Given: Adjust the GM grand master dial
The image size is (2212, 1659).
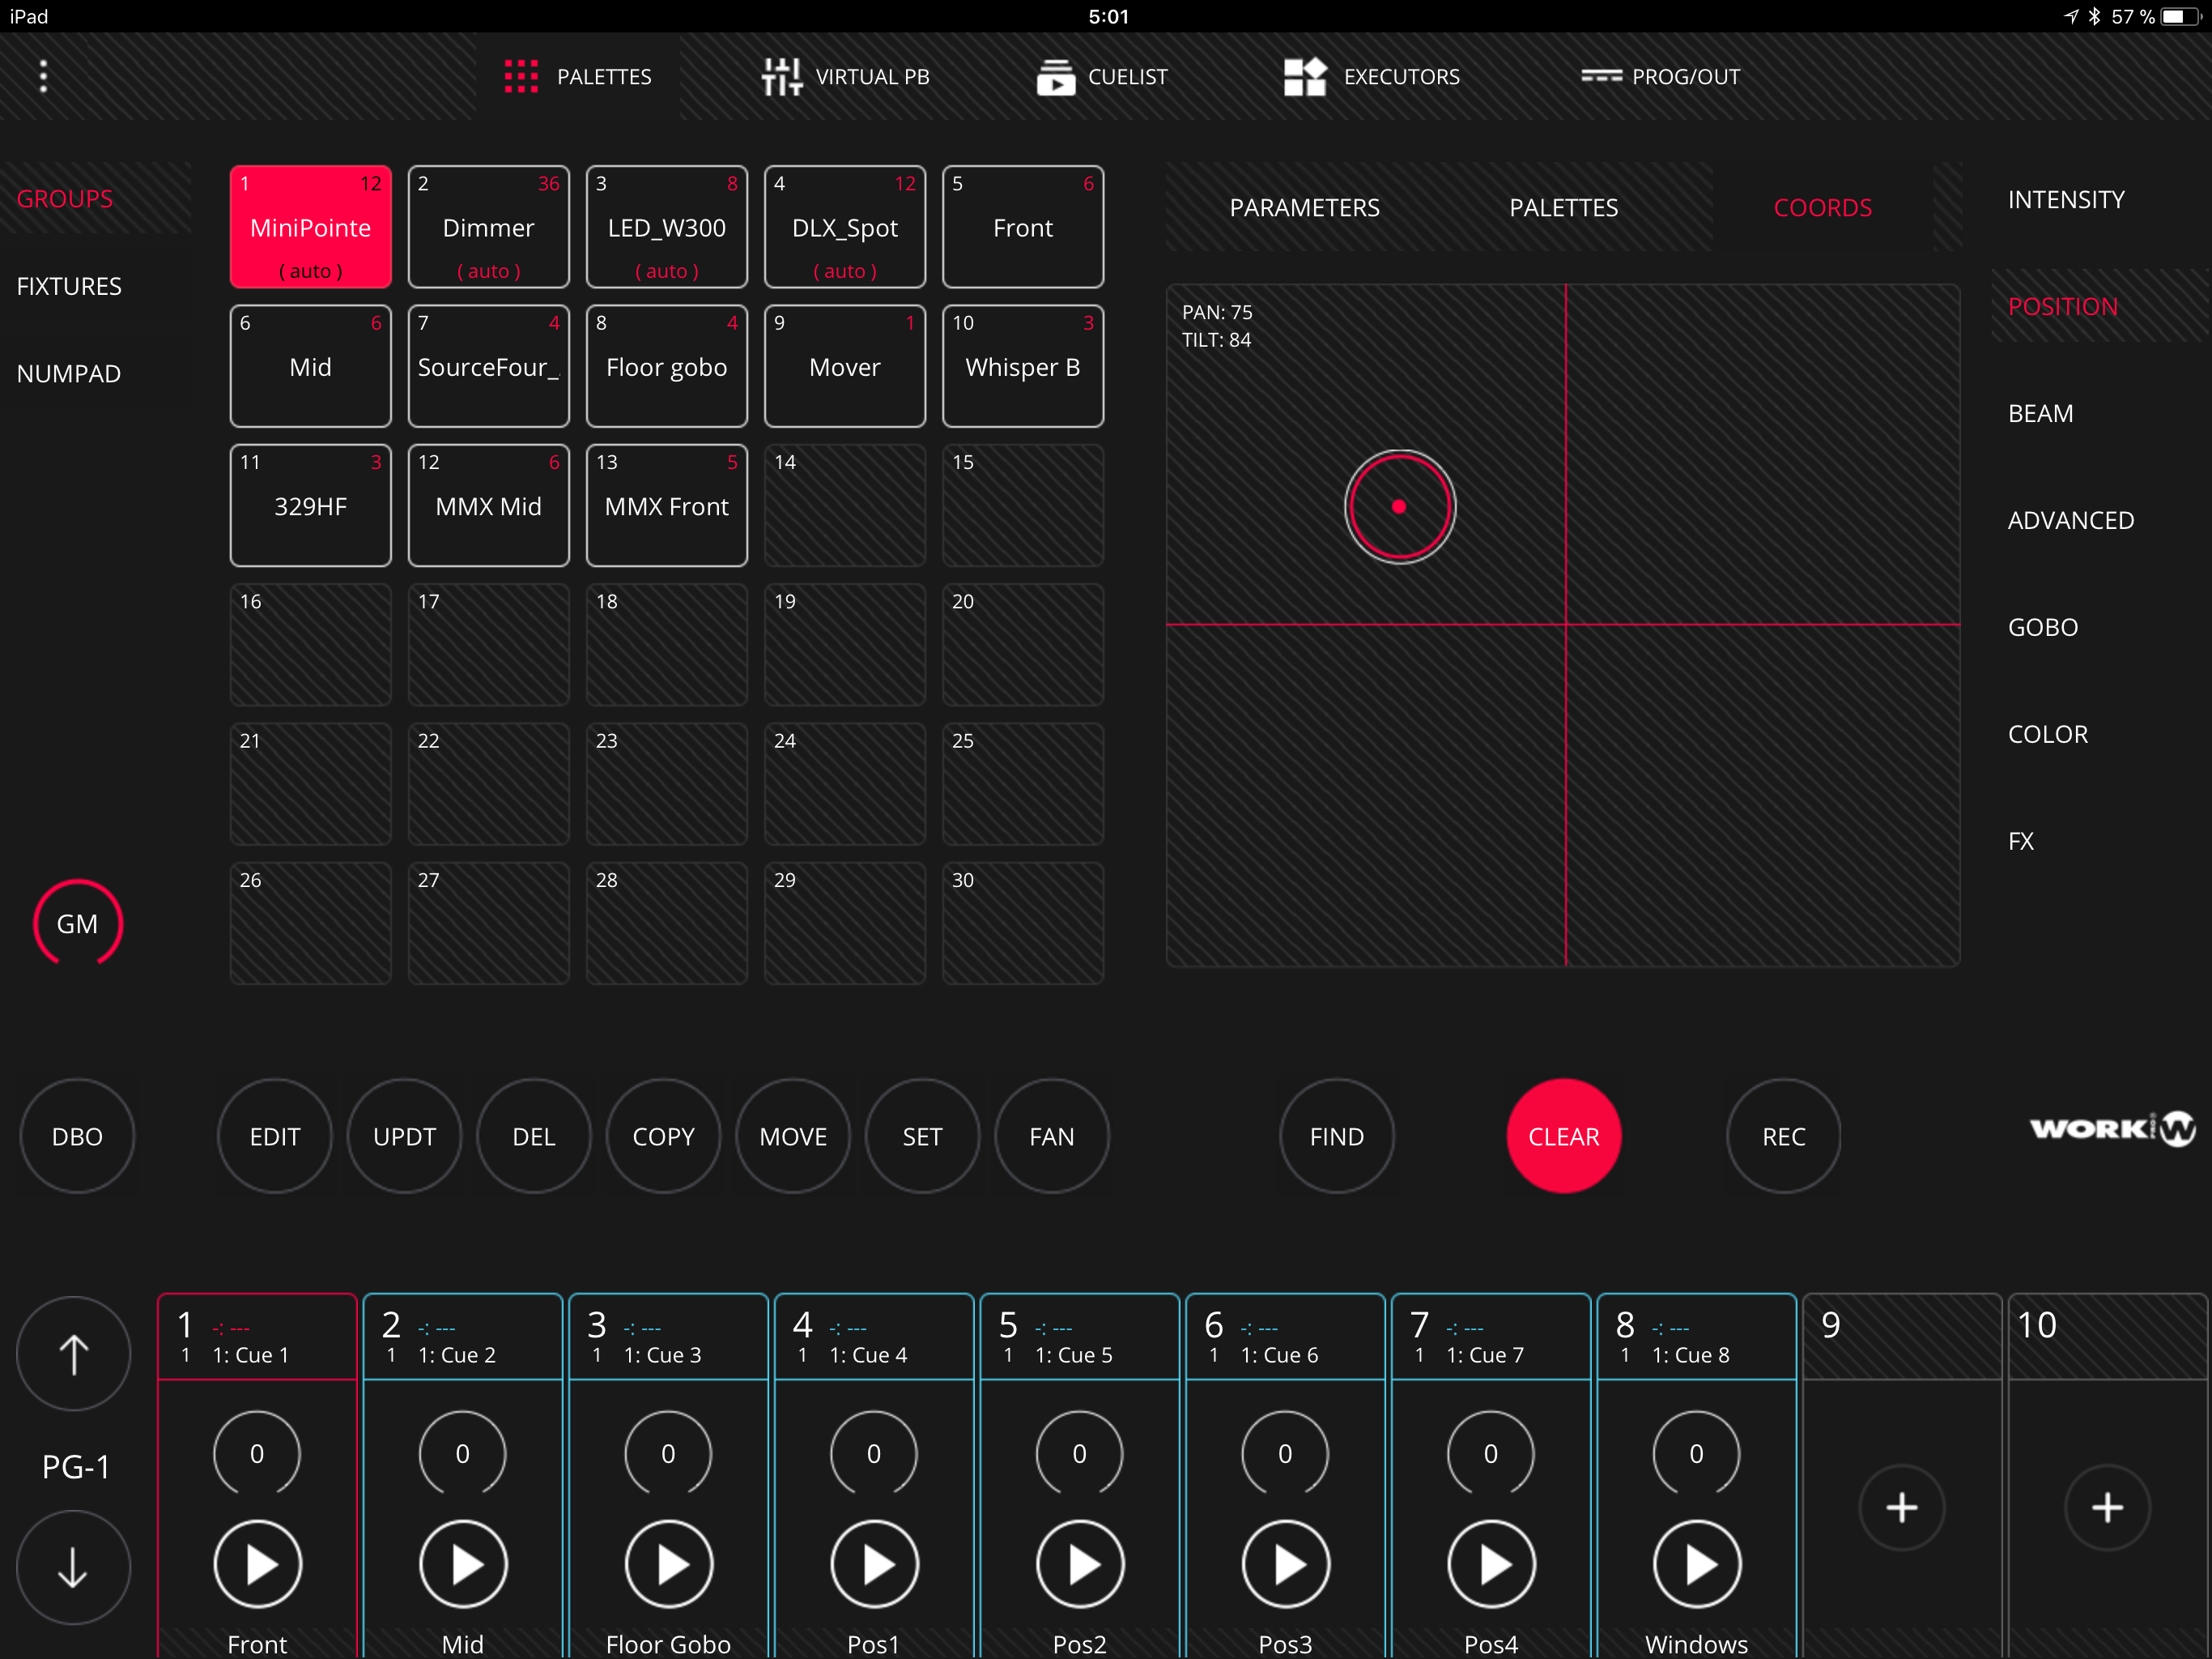Looking at the screenshot, I should tap(77, 923).
